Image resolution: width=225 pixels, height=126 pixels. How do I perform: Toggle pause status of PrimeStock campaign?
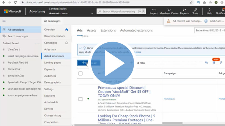4,69
